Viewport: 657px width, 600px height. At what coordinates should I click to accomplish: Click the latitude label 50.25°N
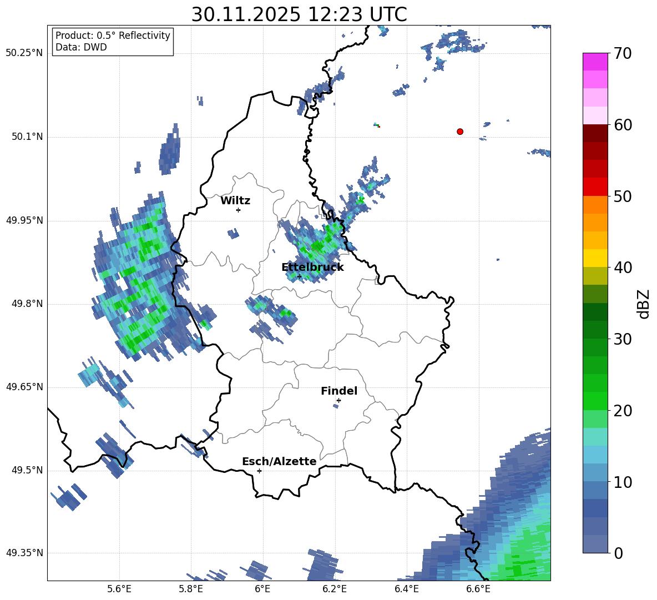pyautogui.click(x=24, y=53)
